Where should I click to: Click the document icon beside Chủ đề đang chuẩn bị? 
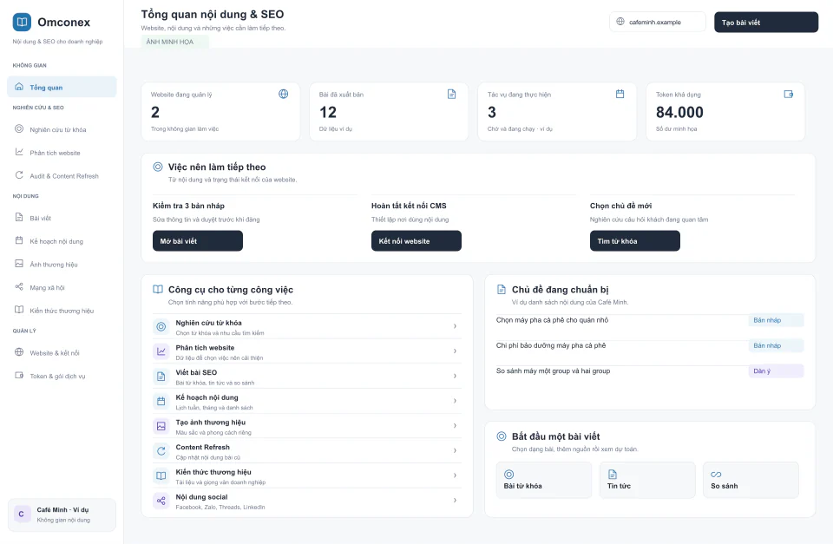[501, 290]
